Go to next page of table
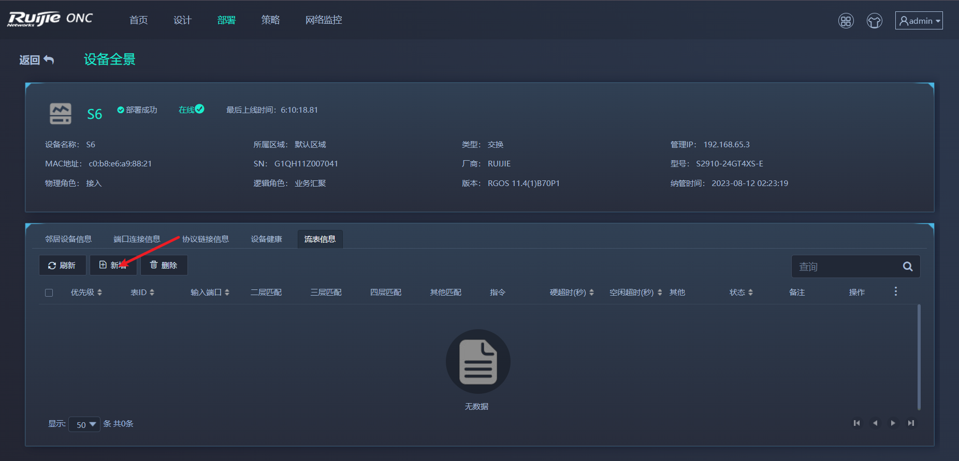959x461 pixels. 893,423
